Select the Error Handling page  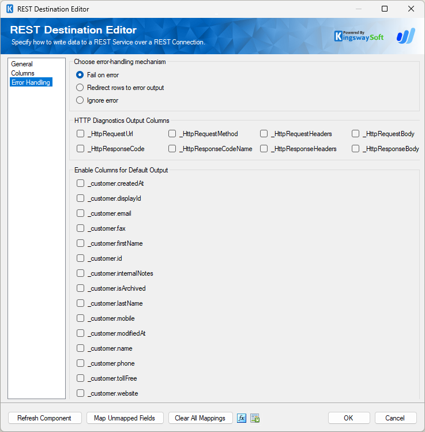coord(31,82)
